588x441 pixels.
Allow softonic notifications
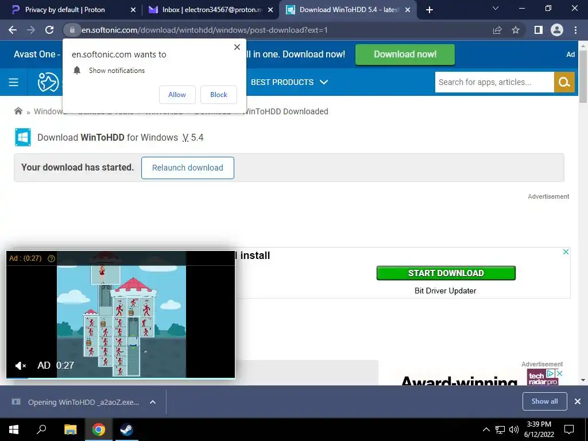[177, 95]
